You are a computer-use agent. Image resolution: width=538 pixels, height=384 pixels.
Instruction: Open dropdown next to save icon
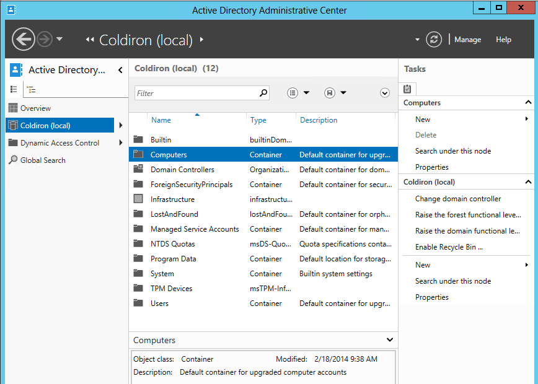pos(343,92)
